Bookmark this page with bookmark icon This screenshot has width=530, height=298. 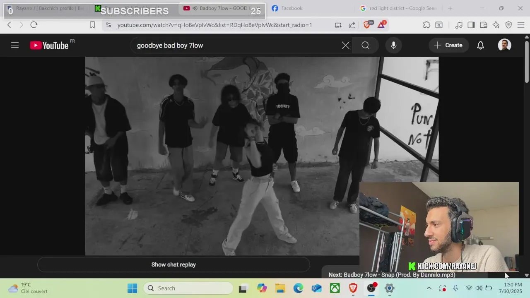click(x=92, y=25)
